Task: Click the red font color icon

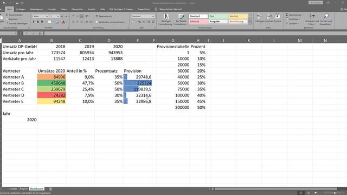Action: 63,22
